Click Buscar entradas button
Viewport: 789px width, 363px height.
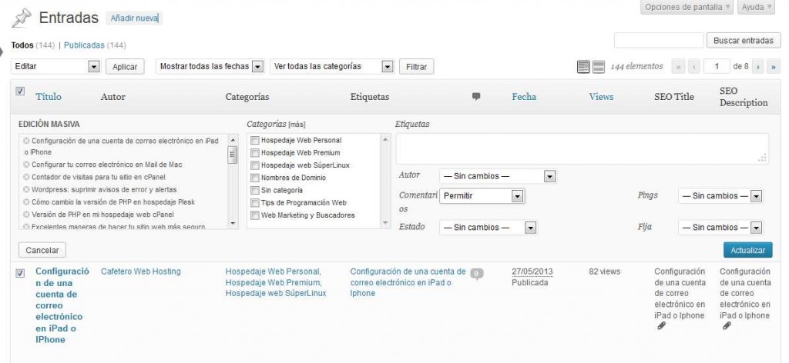(744, 41)
